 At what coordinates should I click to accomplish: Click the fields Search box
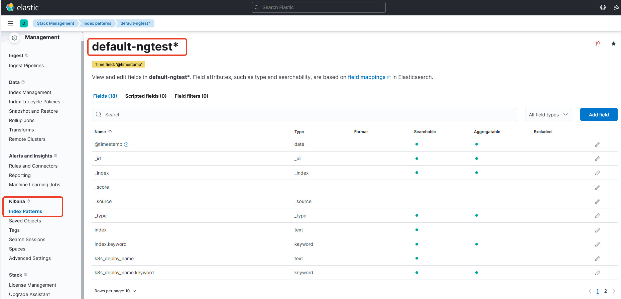(304, 115)
